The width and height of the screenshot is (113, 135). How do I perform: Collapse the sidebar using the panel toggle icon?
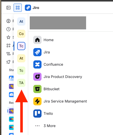pos(8,8)
